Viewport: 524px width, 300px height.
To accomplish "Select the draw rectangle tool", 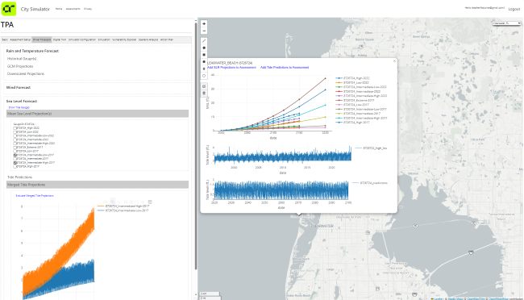I will (204, 55).
